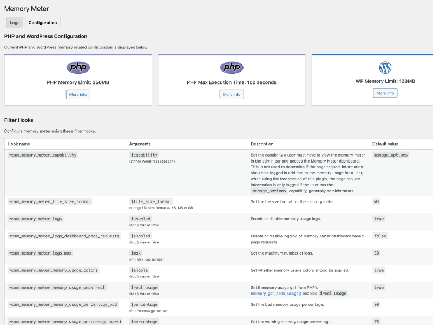Click the WP Memory Limit: 128MB text

click(385, 81)
